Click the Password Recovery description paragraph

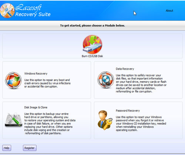pyautogui.click(x=141, y=124)
